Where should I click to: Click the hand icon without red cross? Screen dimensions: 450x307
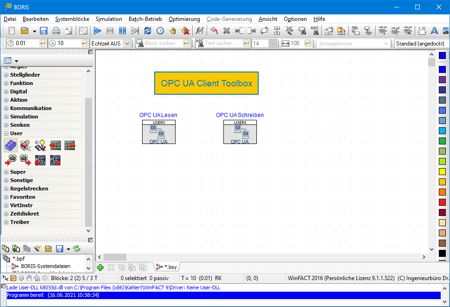172,30
